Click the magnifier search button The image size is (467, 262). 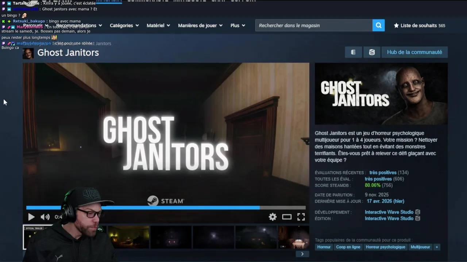point(378,25)
